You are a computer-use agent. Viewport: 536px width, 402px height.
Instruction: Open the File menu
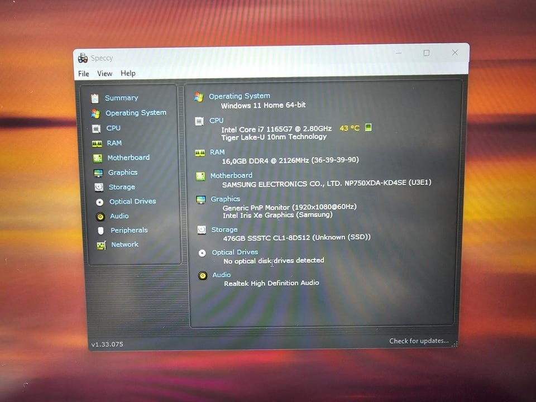tap(84, 74)
